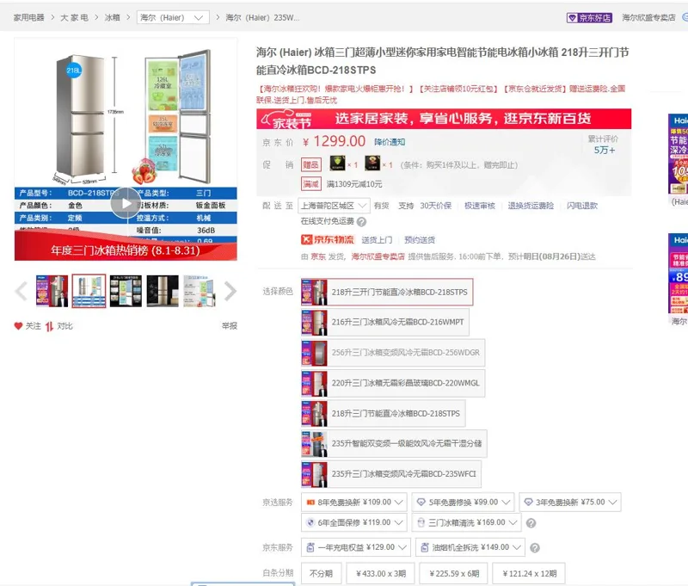Image resolution: width=688 pixels, height=586 pixels.
Task: Click the 对比 compare icon
Action: point(49,326)
